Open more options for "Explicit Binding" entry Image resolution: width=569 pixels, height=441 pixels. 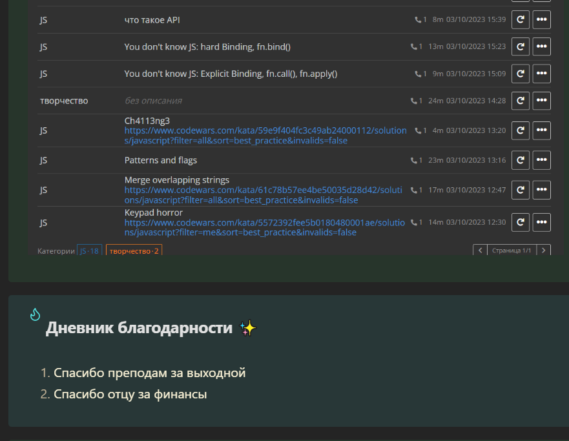(x=541, y=74)
